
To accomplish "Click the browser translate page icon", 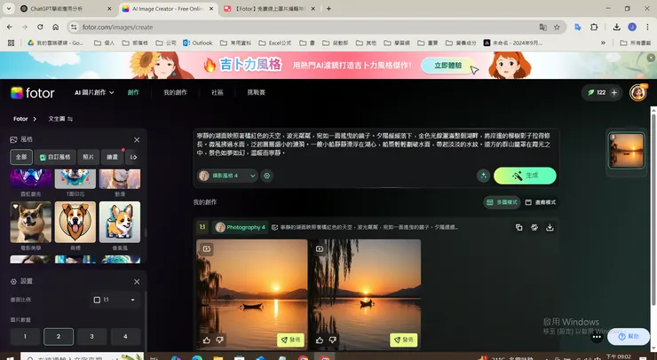I will point(543,27).
